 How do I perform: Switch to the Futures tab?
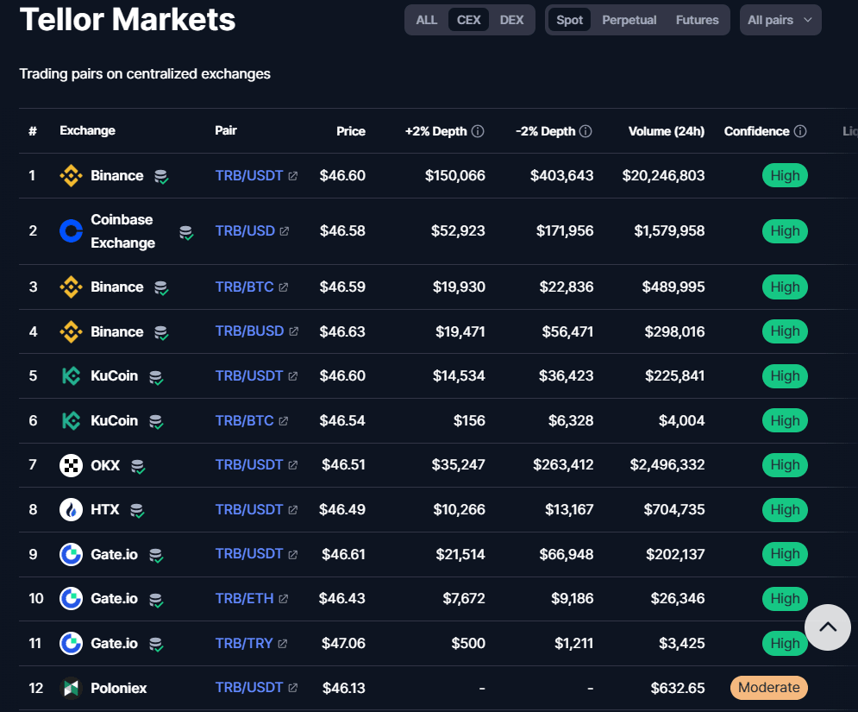point(697,19)
